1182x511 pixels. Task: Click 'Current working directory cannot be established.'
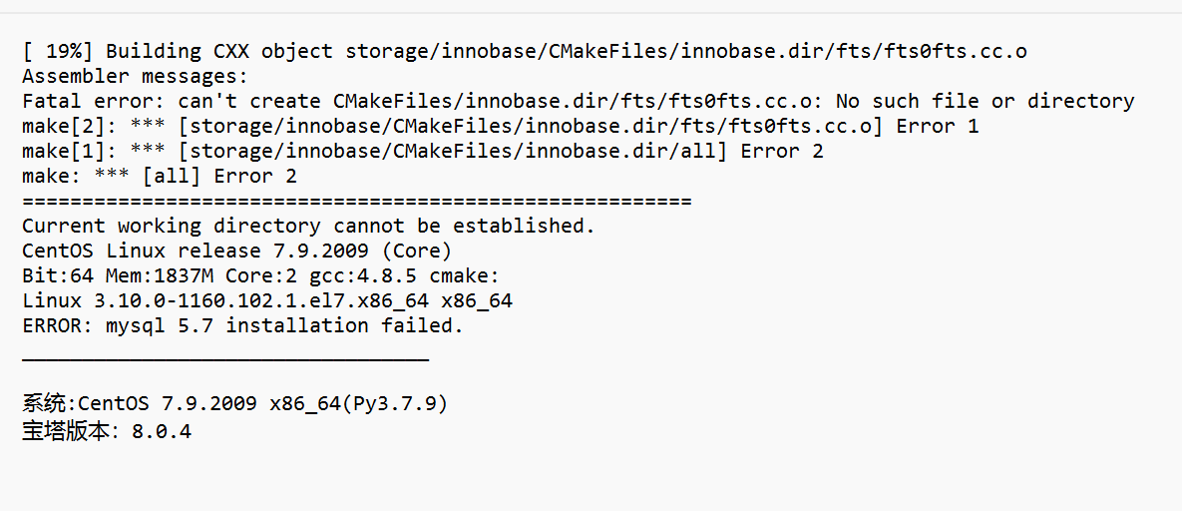tap(309, 226)
